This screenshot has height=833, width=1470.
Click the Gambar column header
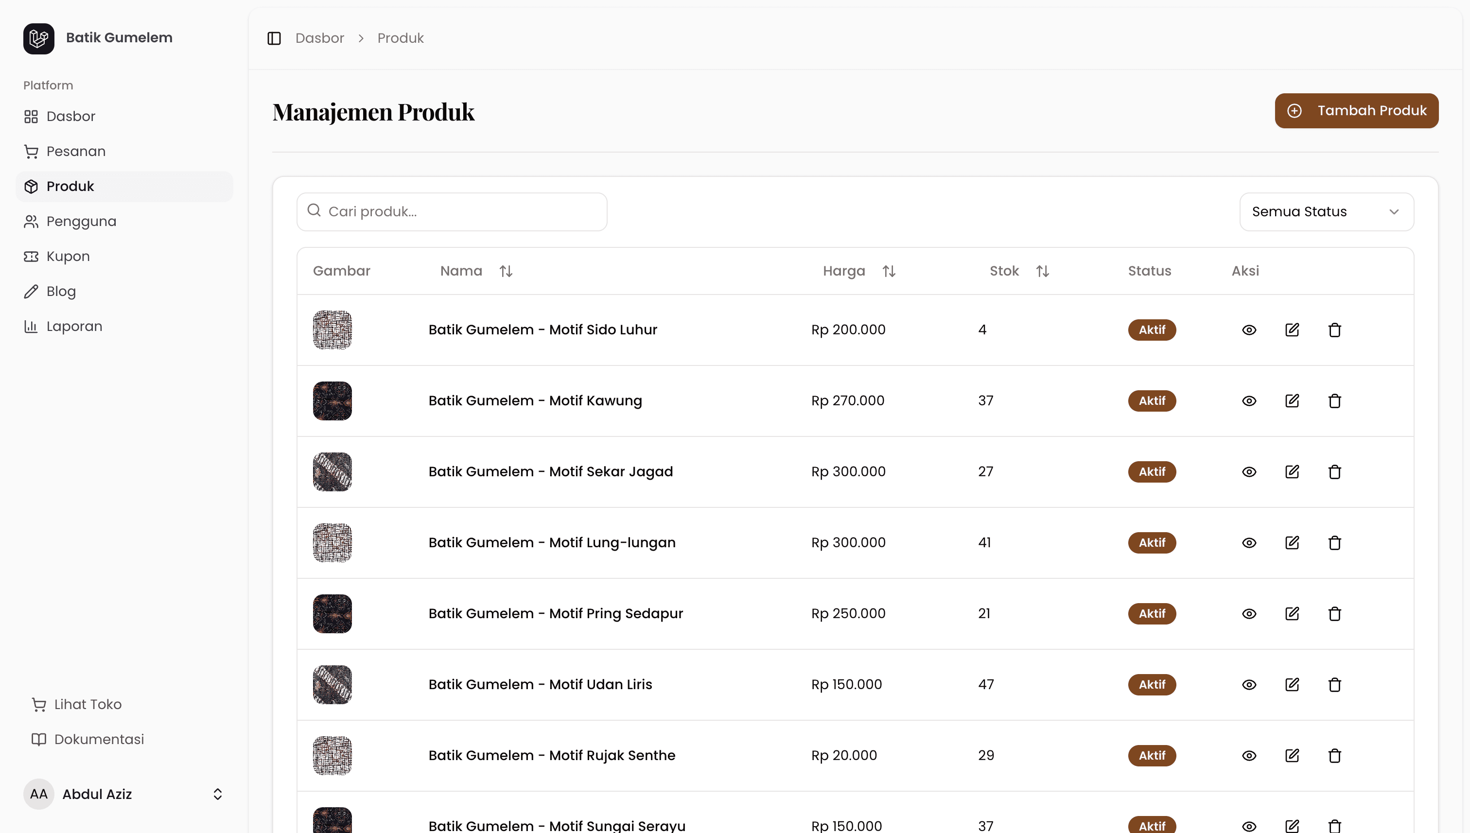342,271
